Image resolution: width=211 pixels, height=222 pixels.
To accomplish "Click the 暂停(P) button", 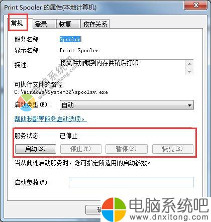I will (127, 149).
